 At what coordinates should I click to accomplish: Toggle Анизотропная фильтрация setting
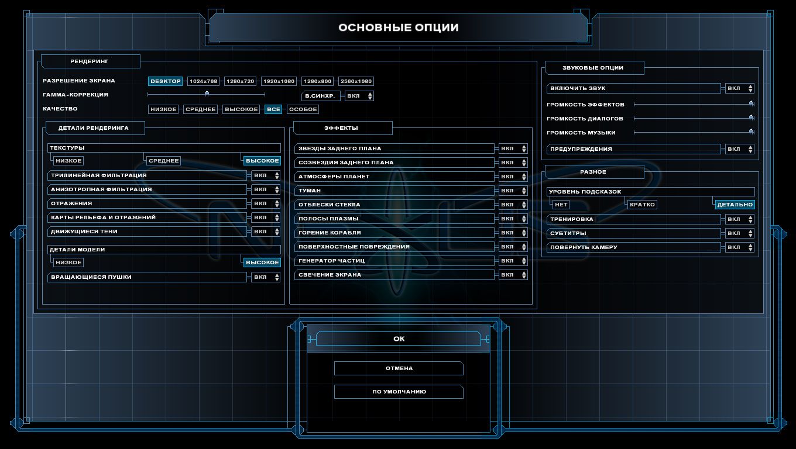(266, 189)
